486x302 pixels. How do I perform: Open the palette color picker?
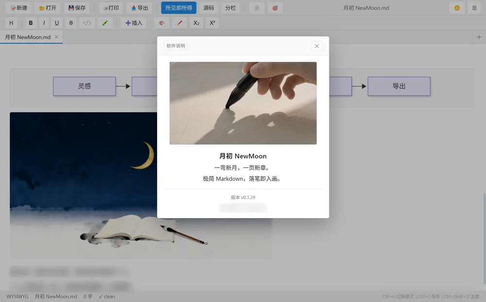click(x=162, y=23)
